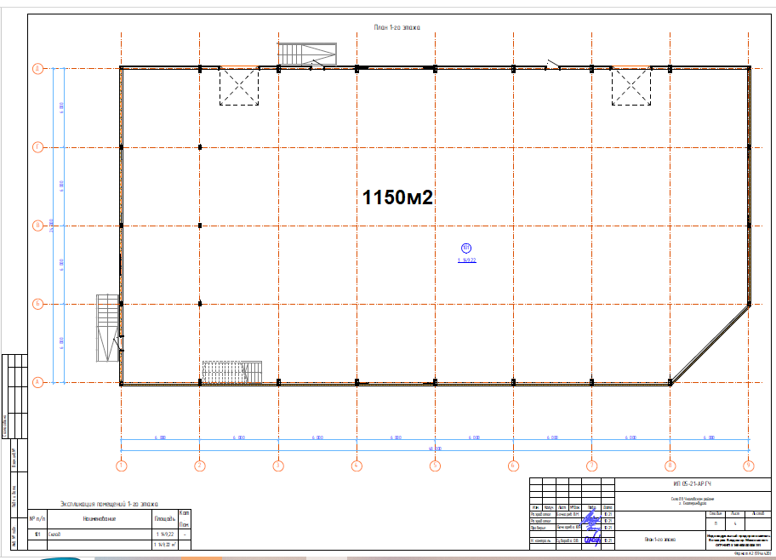Click the circular room tag 101
Screen dimensions: 776x560
point(465,249)
